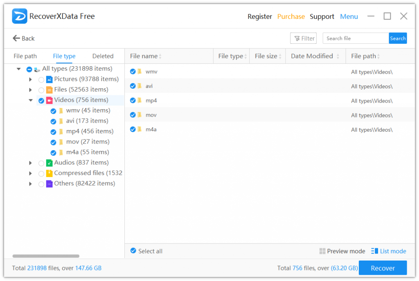Switch to Preview mode view

(342, 251)
